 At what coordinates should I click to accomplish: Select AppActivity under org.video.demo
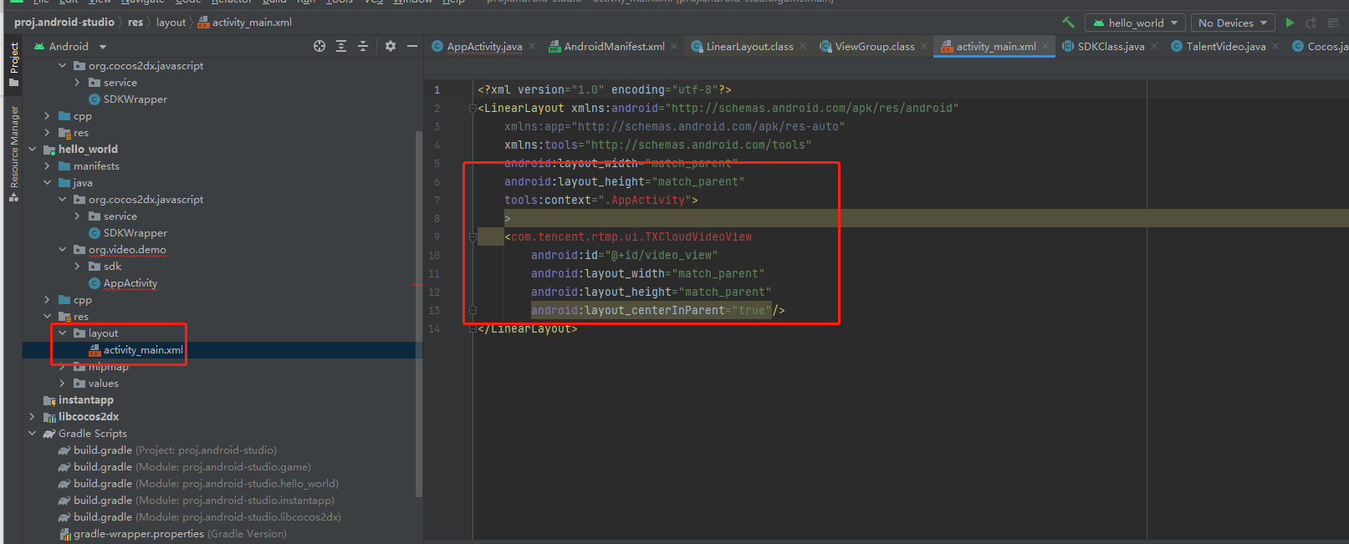pos(130,283)
